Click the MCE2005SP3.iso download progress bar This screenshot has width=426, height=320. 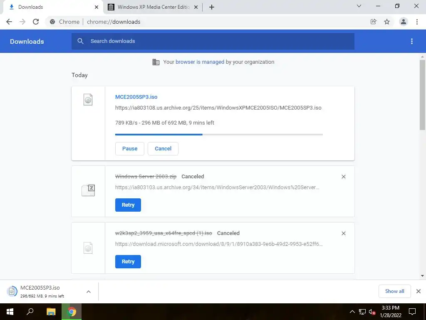click(219, 135)
